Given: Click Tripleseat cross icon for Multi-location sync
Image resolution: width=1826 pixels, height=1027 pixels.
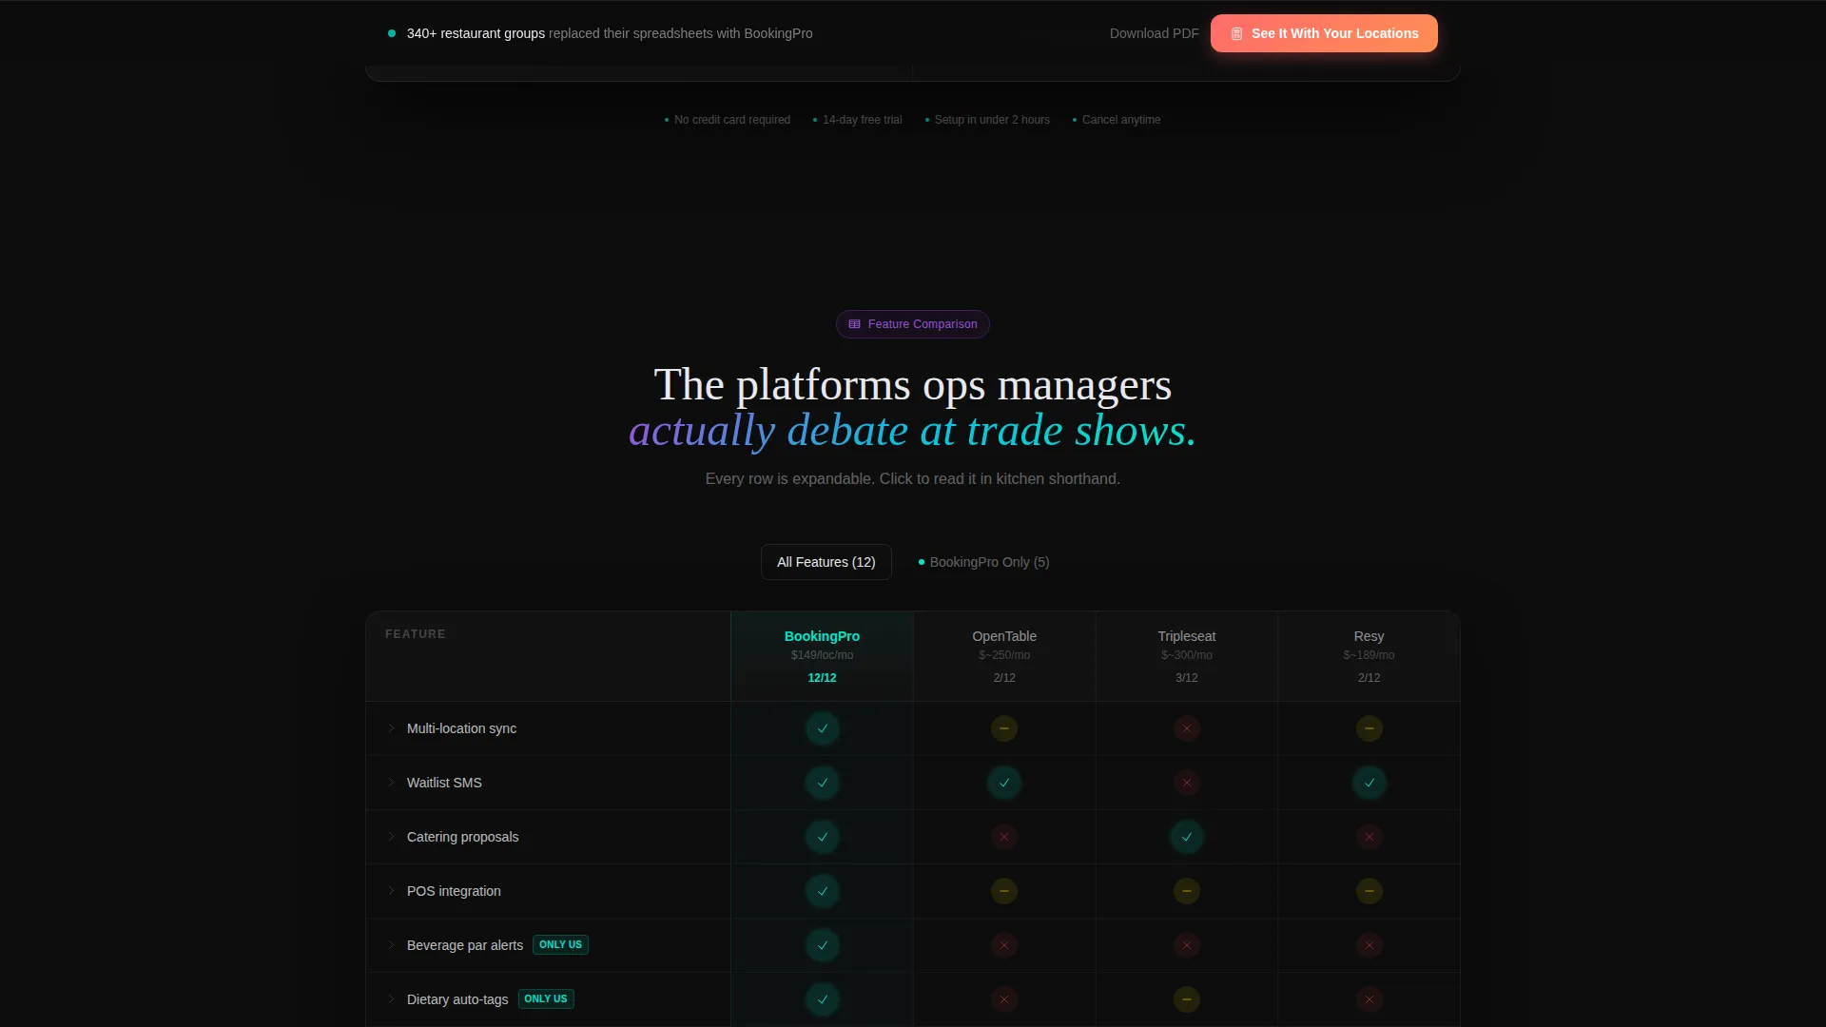Looking at the screenshot, I should click(x=1187, y=728).
